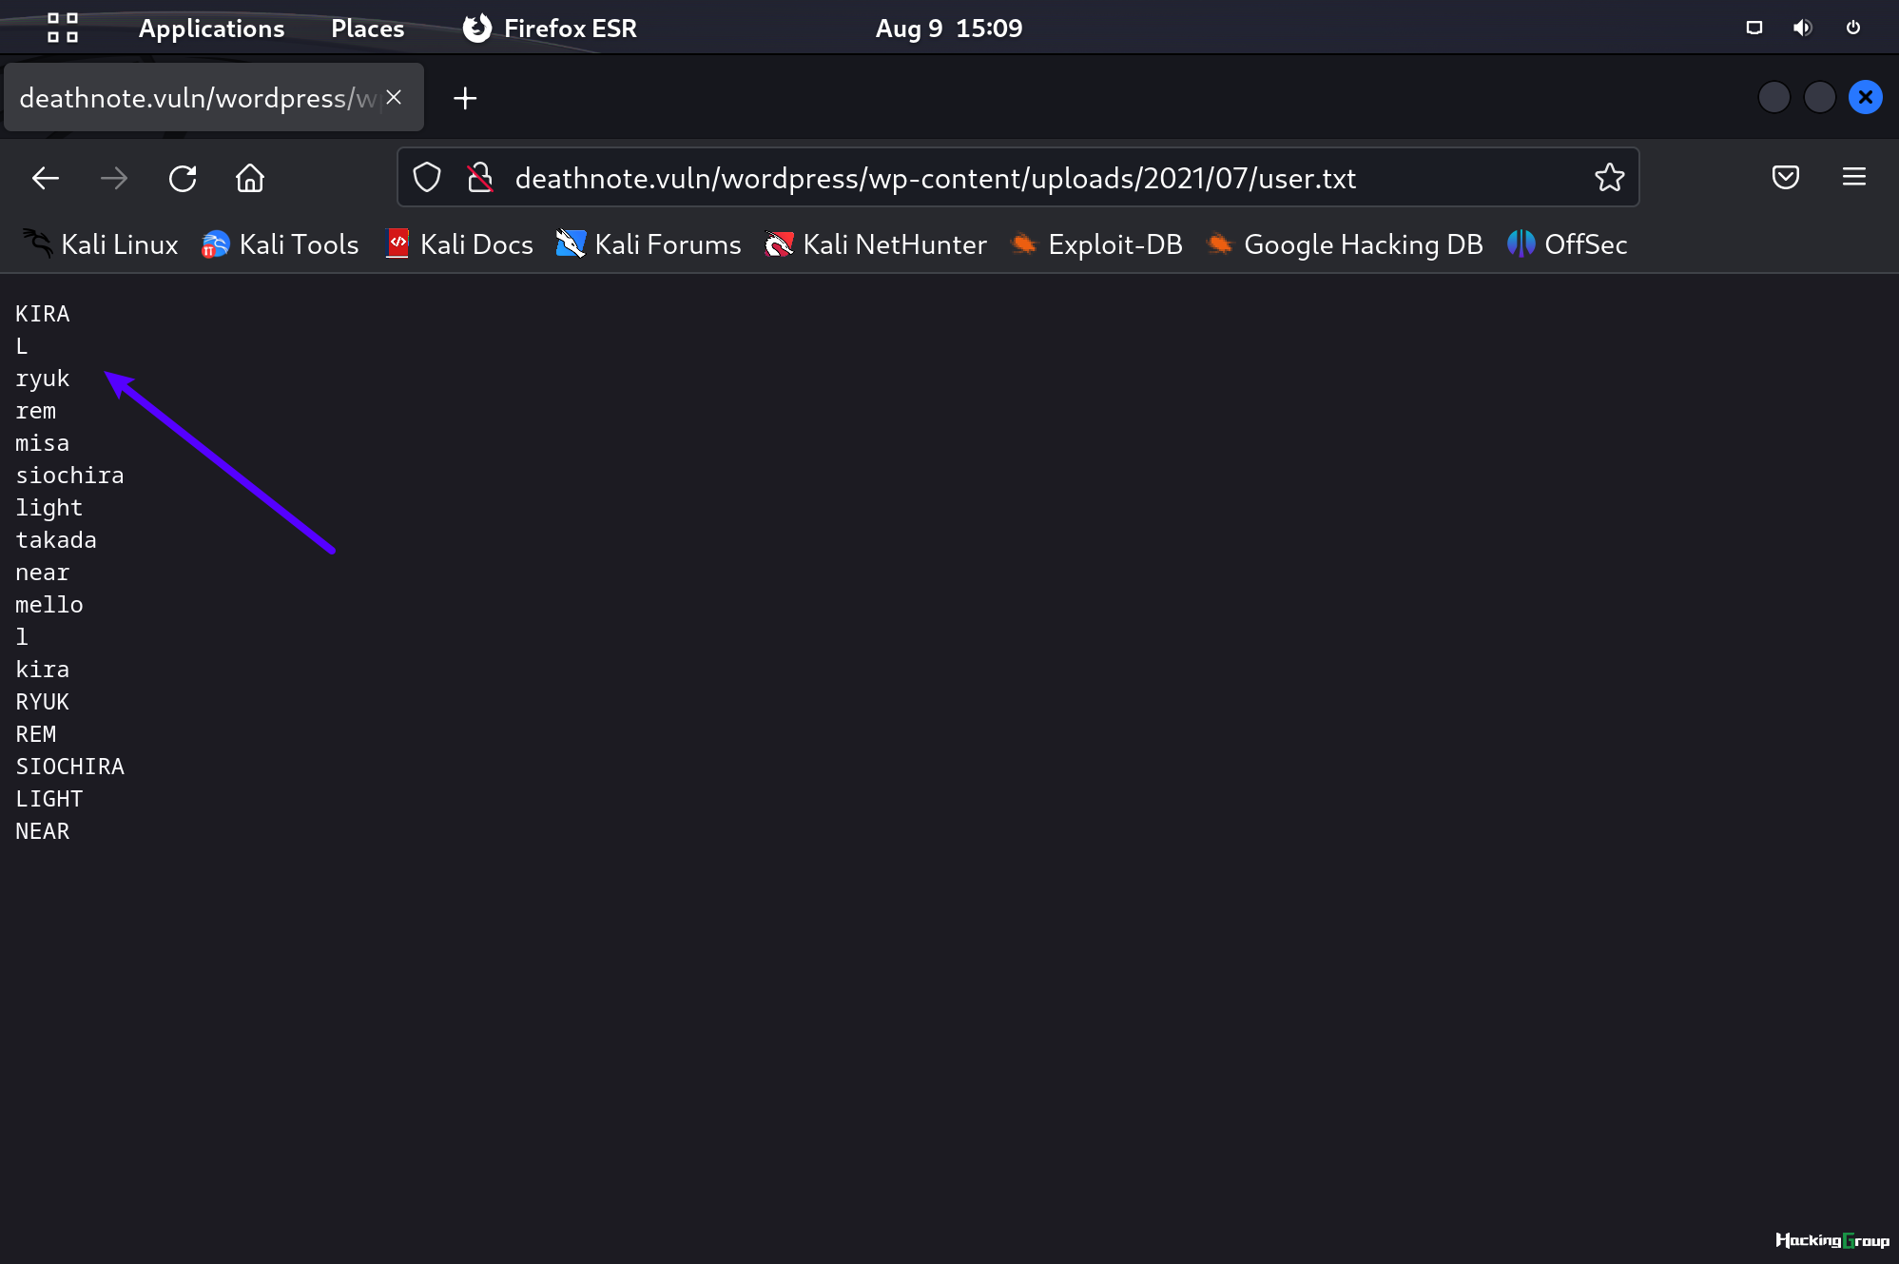Click the lowercase text line 'kira'
Image resolution: width=1899 pixels, height=1264 pixels.
[x=43, y=670]
